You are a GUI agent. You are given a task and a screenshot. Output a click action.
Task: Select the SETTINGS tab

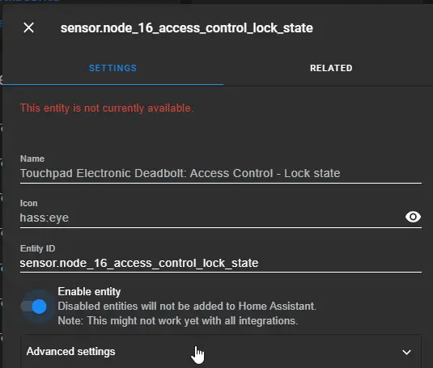click(x=112, y=68)
